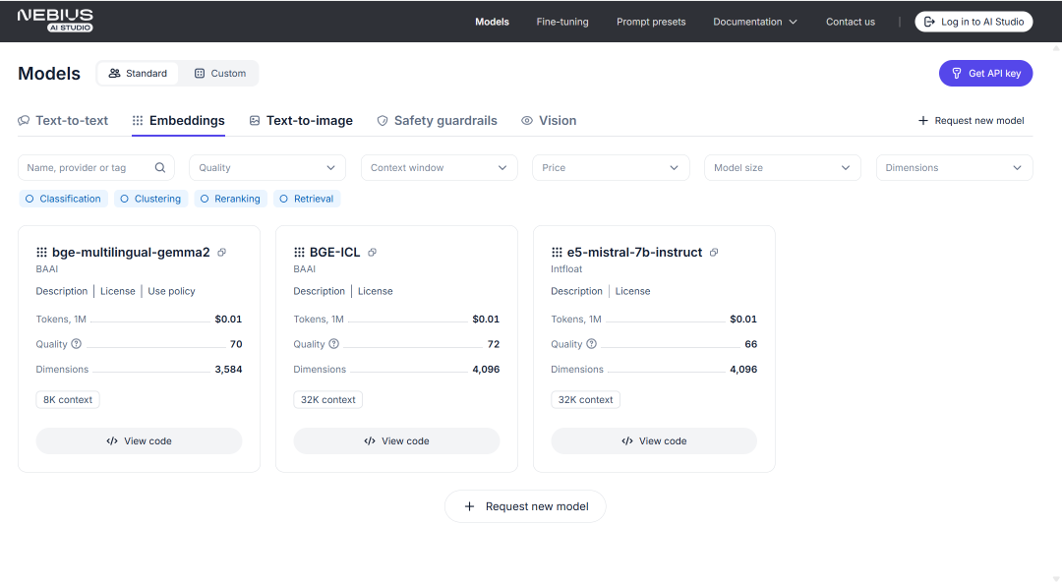Open License link of e5-mistral-7b-instruct
Screen dimensions: 1062x584
(632, 291)
